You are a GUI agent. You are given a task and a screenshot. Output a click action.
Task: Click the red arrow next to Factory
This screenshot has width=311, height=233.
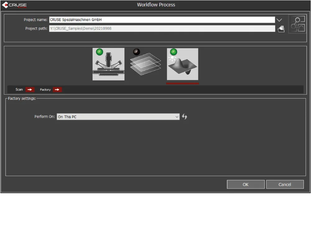click(57, 89)
